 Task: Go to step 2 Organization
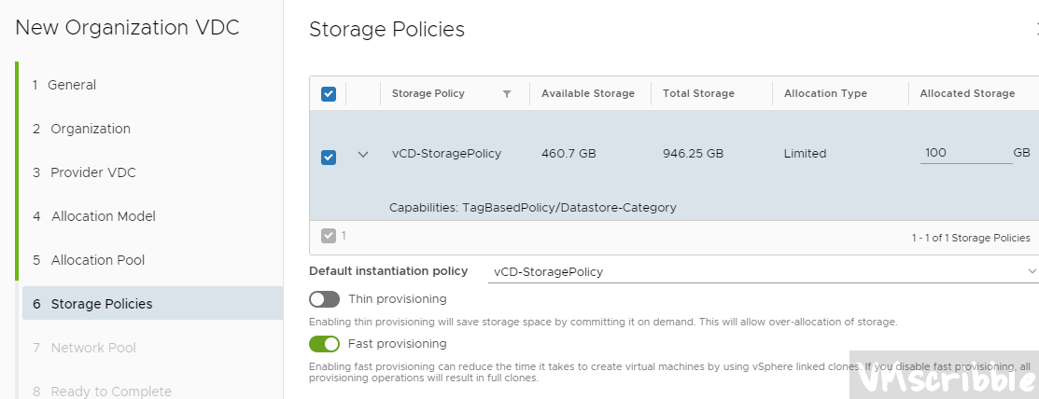(x=91, y=129)
